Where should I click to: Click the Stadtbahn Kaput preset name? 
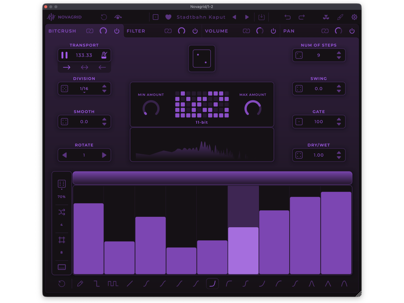(201, 17)
